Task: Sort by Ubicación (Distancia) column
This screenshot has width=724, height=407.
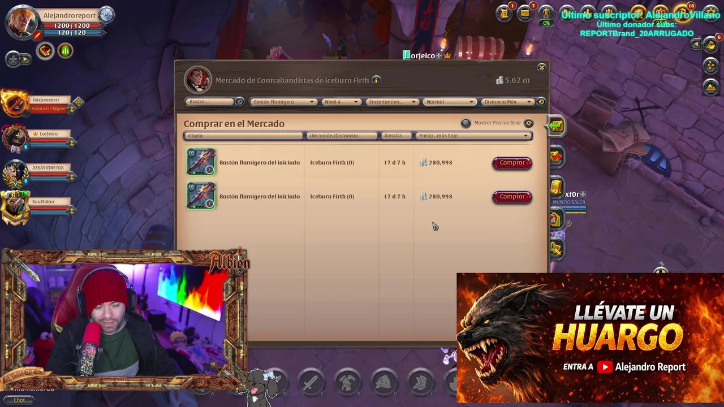Action: click(342, 136)
